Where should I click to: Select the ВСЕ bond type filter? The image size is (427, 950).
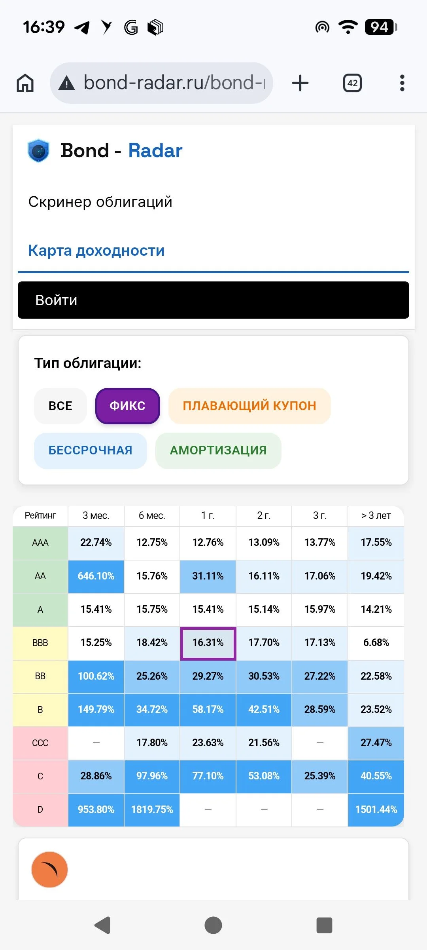(60, 406)
